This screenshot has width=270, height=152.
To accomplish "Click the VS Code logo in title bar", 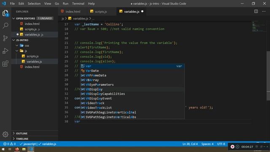I will click(x=4, y=3).
